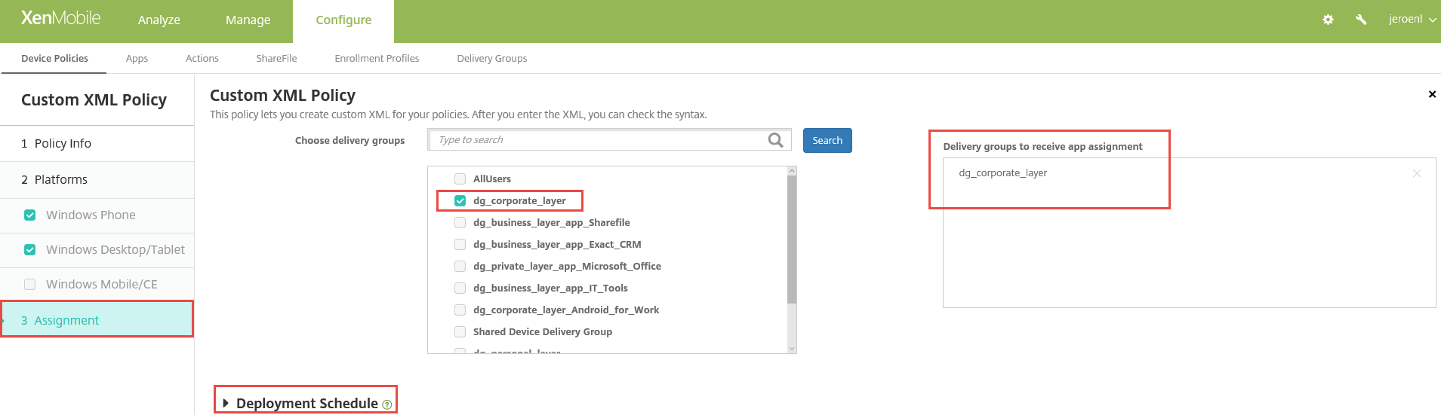
Task: Switch to the Manage tab
Action: click(x=248, y=20)
